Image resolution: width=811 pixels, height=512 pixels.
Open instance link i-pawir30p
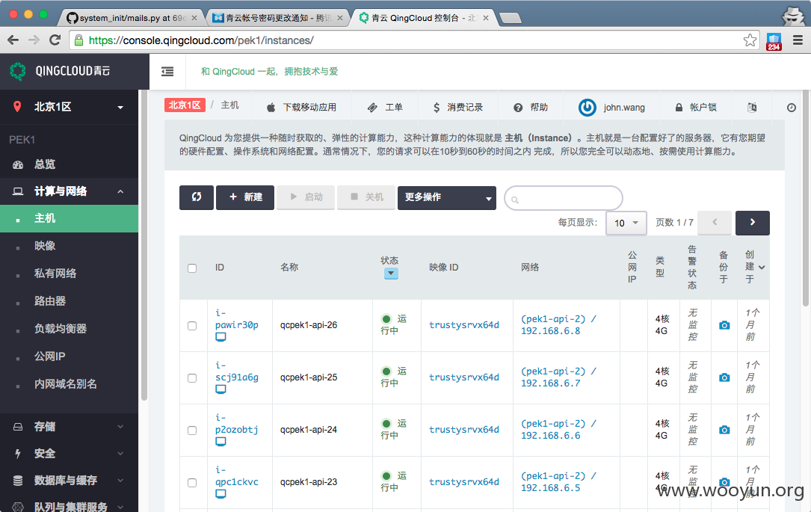(236, 319)
